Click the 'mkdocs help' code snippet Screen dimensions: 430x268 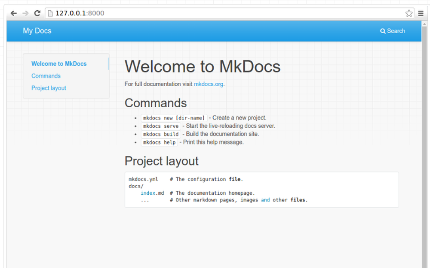tap(159, 142)
